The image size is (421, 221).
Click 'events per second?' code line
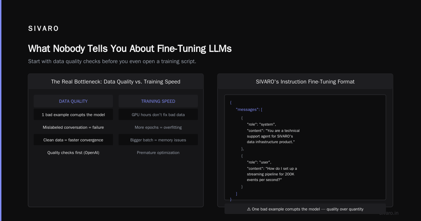click(265, 180)
